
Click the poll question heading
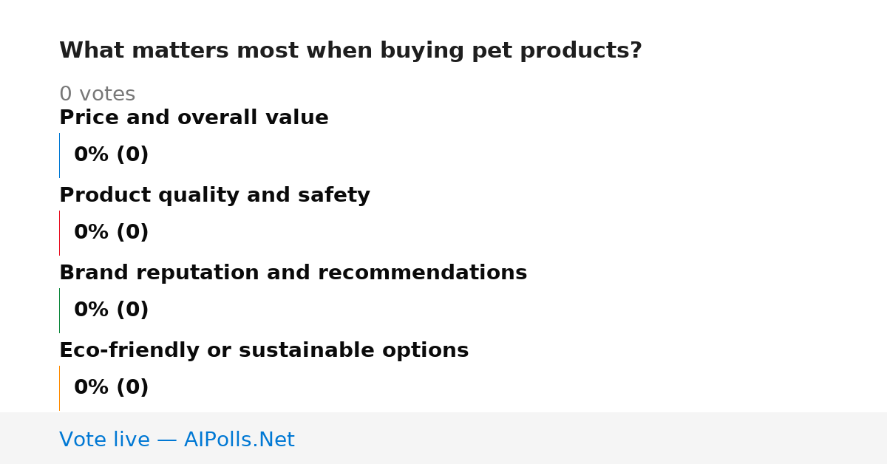point(350,51)
